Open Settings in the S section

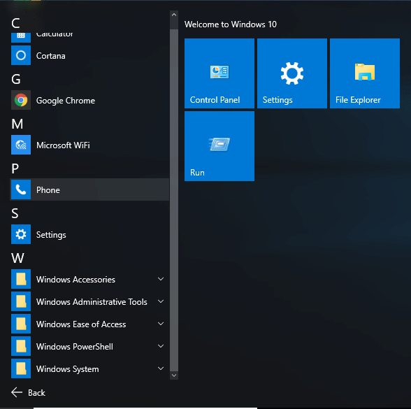(x=89, y=234)
